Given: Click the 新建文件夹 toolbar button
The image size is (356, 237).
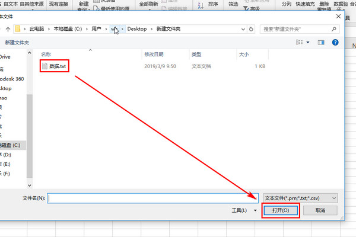Looking at the screenshot, I should tap(17, 43).
